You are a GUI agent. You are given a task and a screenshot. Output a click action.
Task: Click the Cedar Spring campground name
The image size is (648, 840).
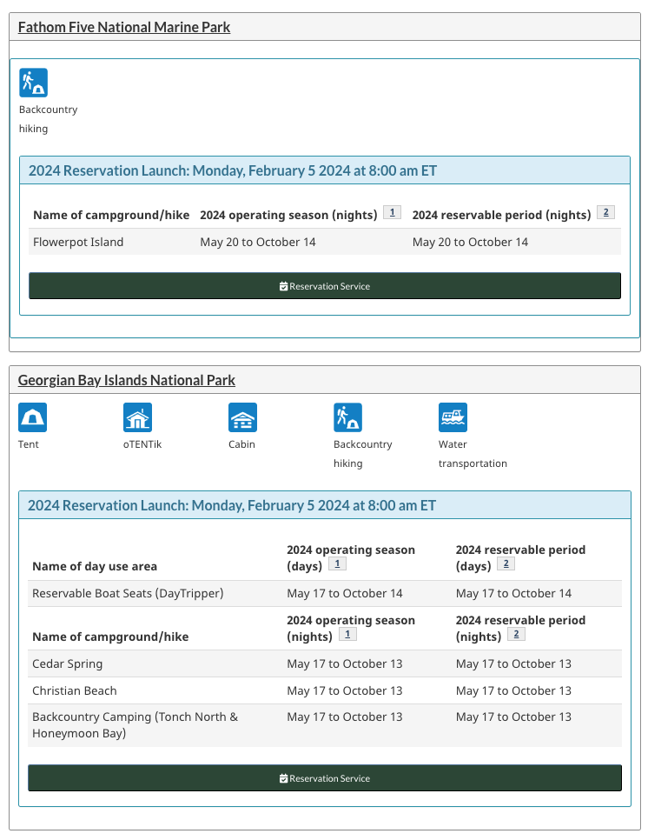[x=68, y=663]
